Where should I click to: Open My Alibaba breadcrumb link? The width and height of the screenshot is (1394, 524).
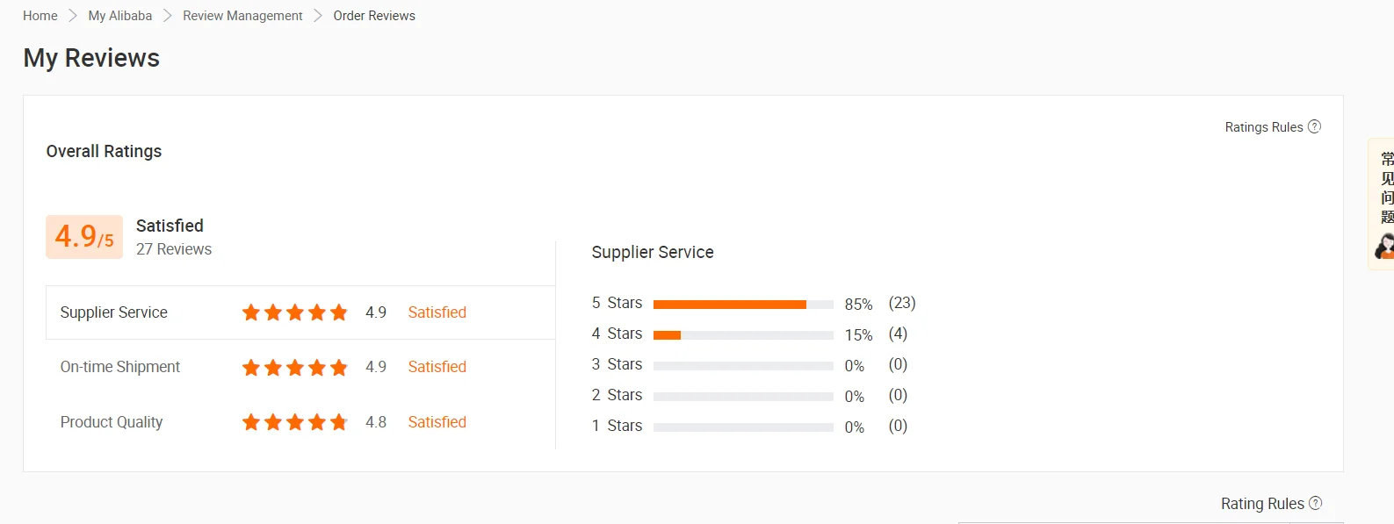[x=120, y=16]
